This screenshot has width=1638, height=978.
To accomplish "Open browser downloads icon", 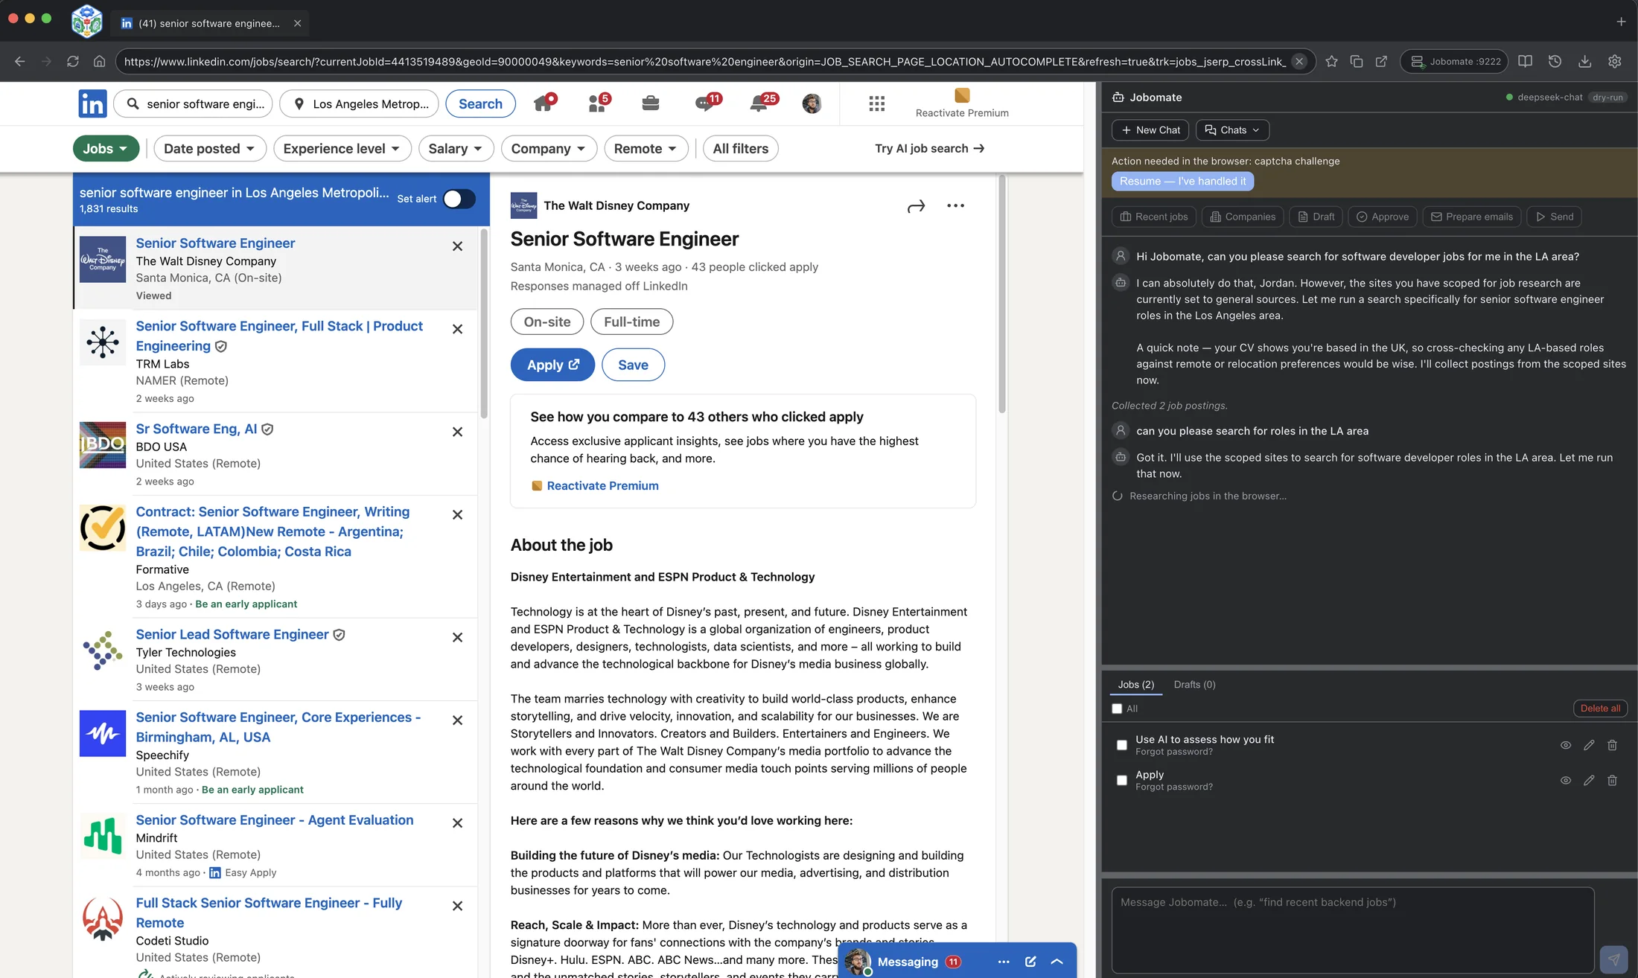I will click(1584, 62).
